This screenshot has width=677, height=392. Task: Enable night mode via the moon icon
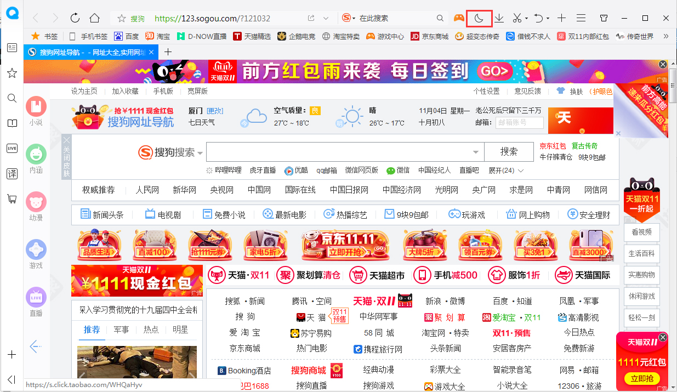(479, 18)
